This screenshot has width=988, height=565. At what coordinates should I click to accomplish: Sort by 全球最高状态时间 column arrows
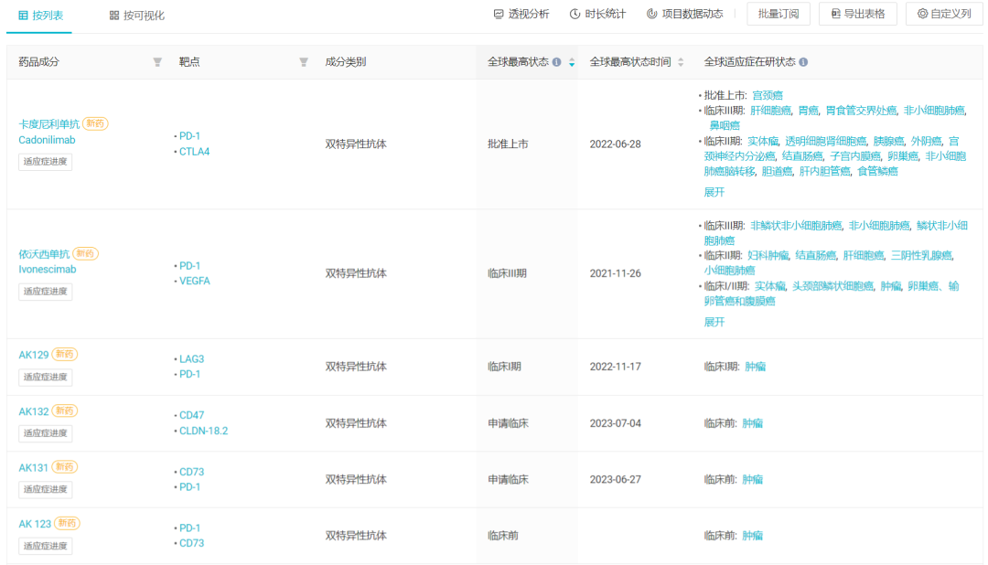pyautogui.click(x=681, y=62)
